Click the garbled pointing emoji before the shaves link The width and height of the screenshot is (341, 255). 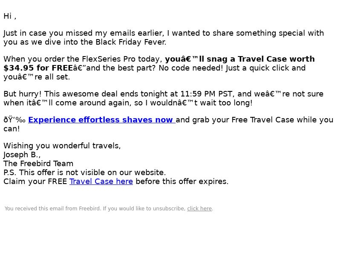(14, 120)
